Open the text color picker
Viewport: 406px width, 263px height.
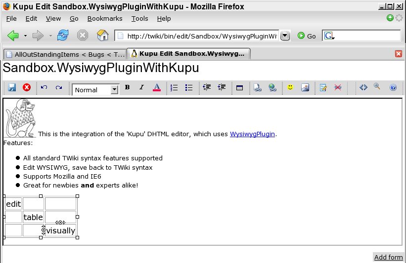click(157, 87)
